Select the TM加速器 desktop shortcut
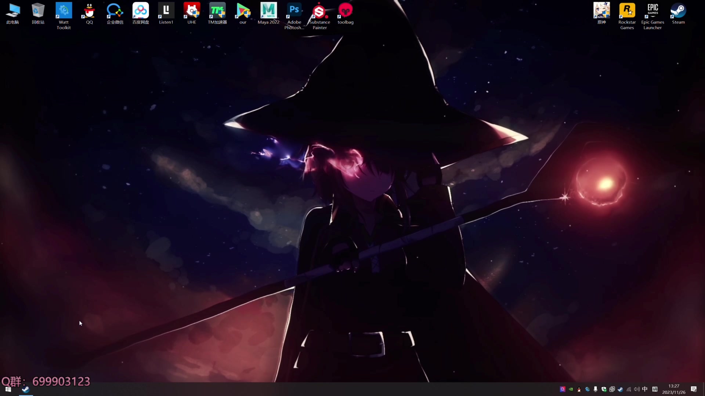This screenshot has height=396, width=705. [217, 14]
